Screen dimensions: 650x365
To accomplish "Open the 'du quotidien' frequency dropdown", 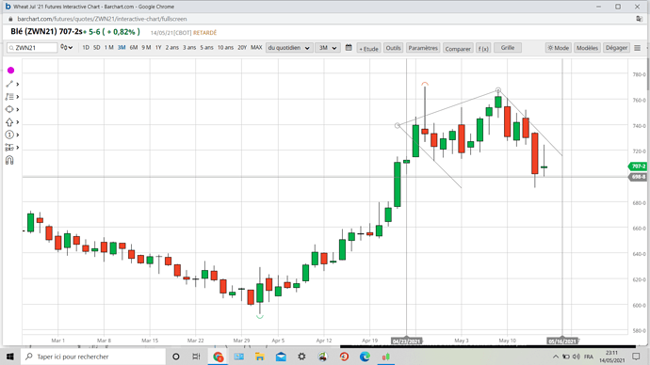I will pyautogui.click(x=288, y=48).
